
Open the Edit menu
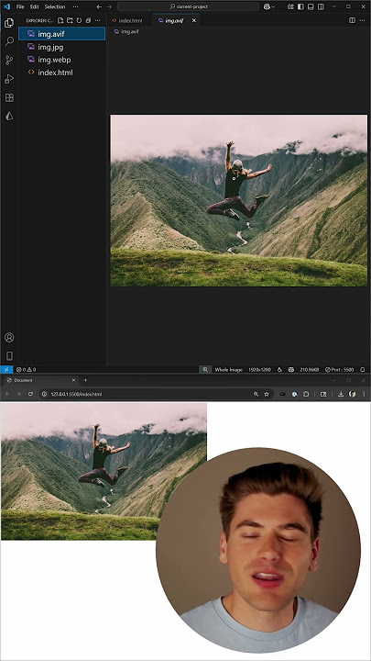35,6
